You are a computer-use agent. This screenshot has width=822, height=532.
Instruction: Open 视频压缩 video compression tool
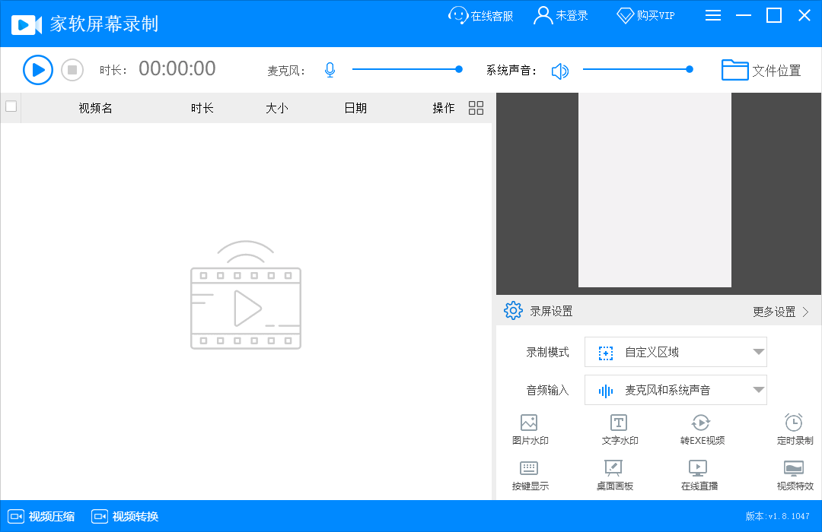click(41, 516)
